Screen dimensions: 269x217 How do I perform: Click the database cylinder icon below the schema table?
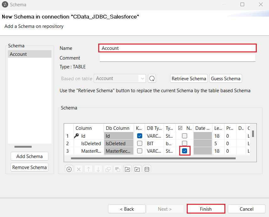147,169
